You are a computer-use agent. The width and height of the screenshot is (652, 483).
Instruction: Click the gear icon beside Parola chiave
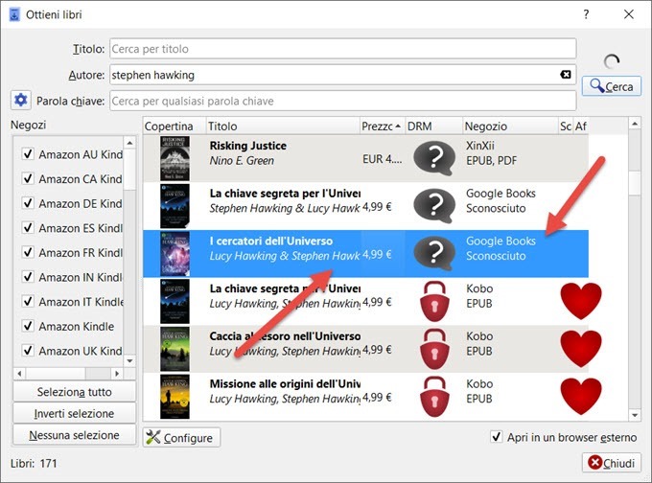click(20, 101)
